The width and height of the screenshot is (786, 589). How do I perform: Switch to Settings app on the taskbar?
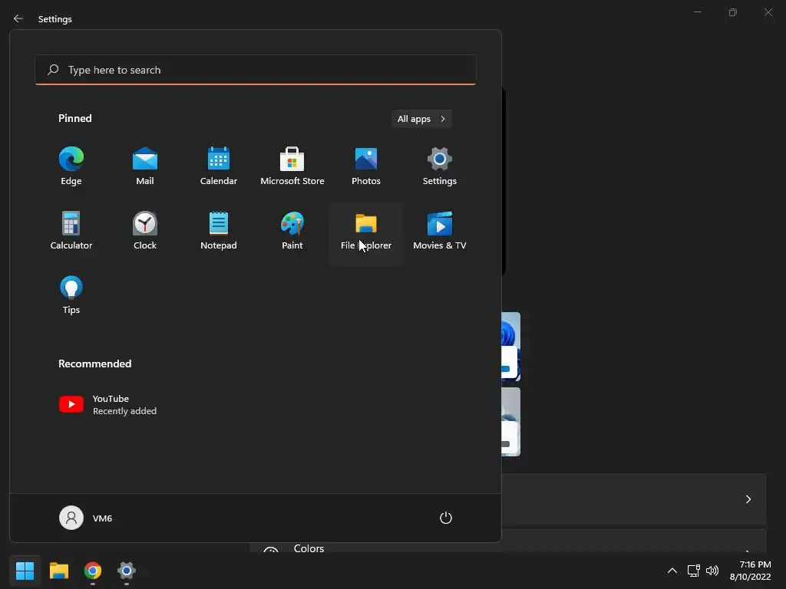[127, 571]
